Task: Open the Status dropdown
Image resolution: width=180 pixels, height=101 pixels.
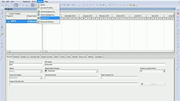Action: 41,71
